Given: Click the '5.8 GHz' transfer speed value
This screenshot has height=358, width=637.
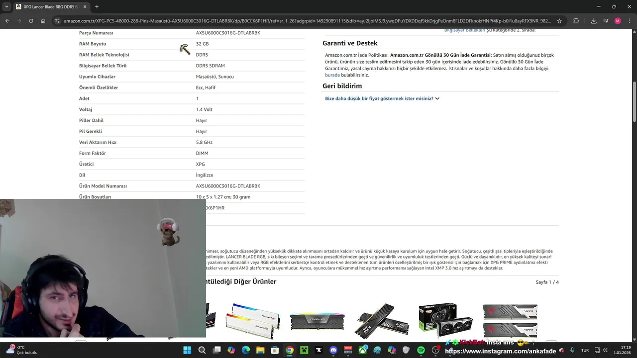Looking at the screenshot, I should click(204, 142).
